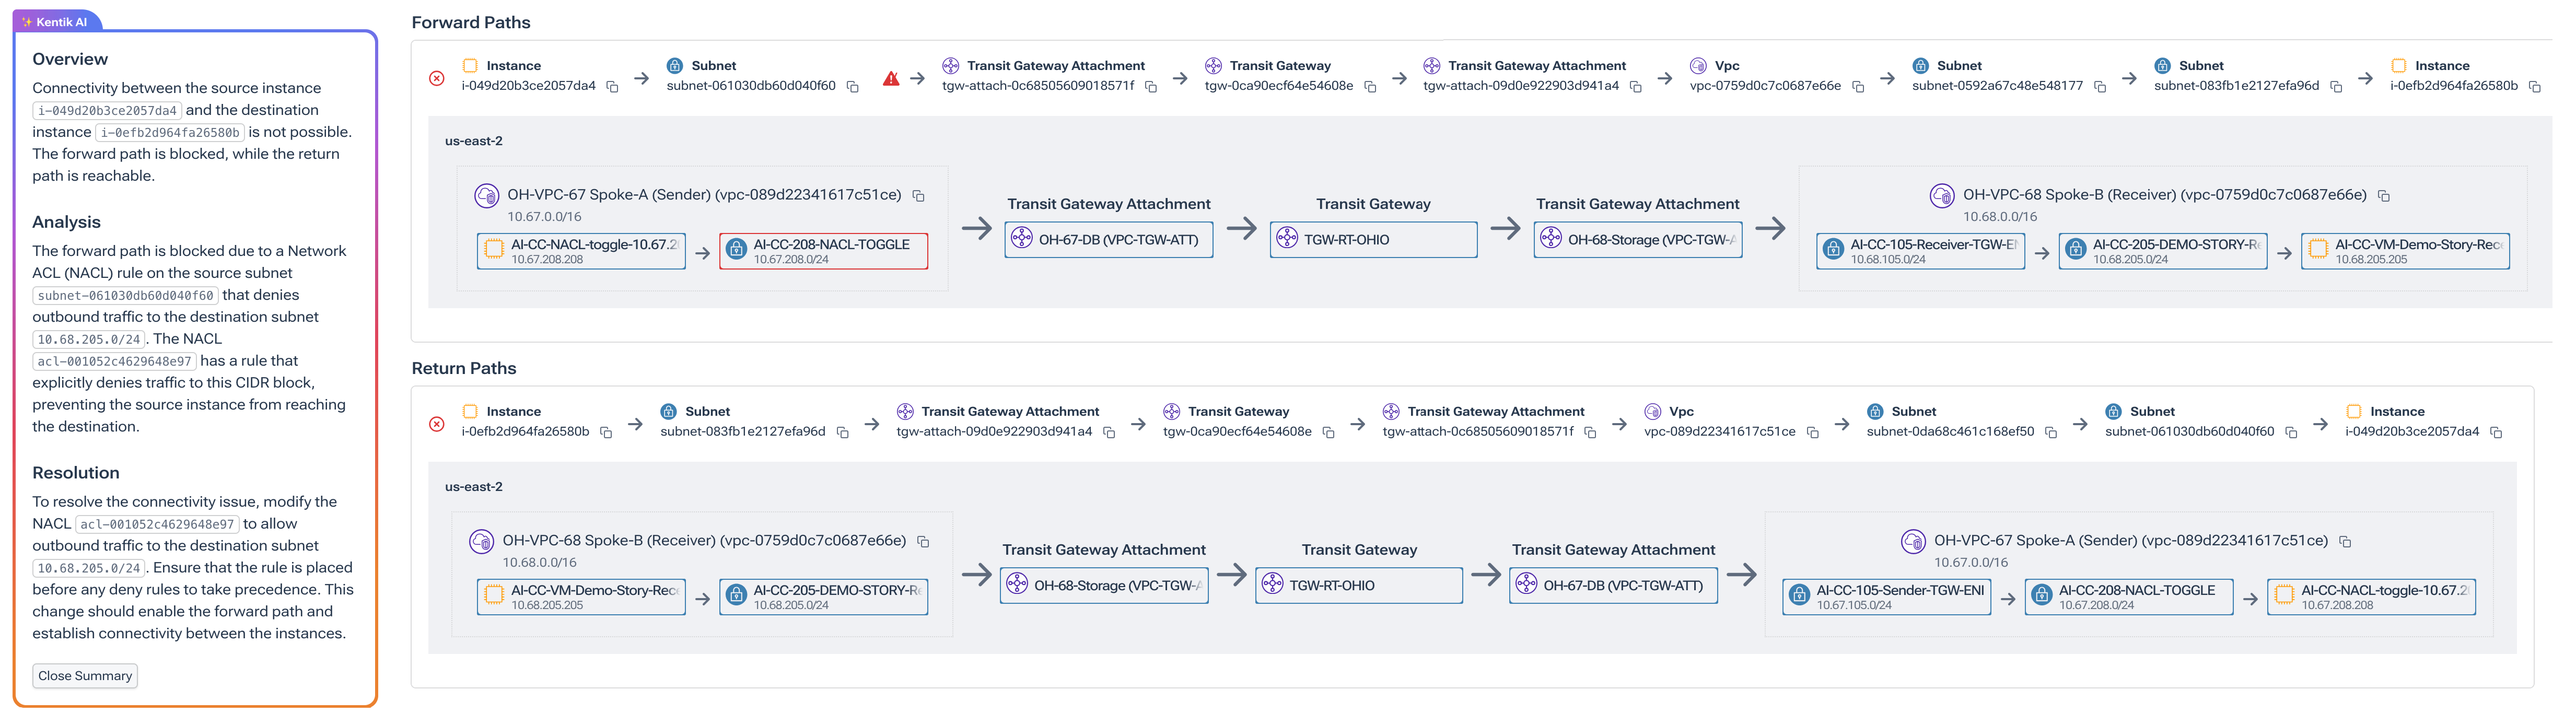Copy OH-VPC-67 Spoke-A Sender VPC ID in forward diagram
This screenshot has height=725, width=2576.
[918, 196]
